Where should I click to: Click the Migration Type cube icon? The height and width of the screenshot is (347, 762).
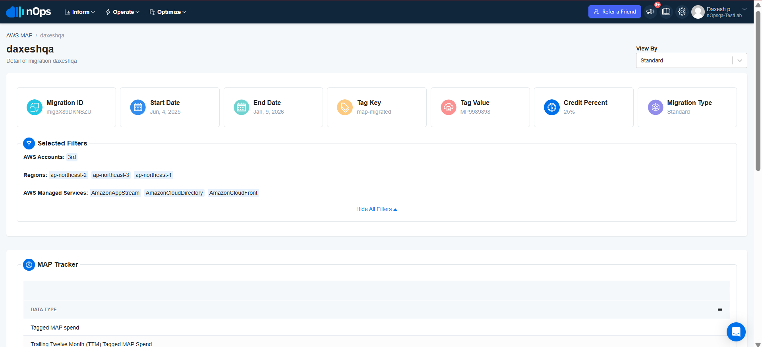[656, 107]
